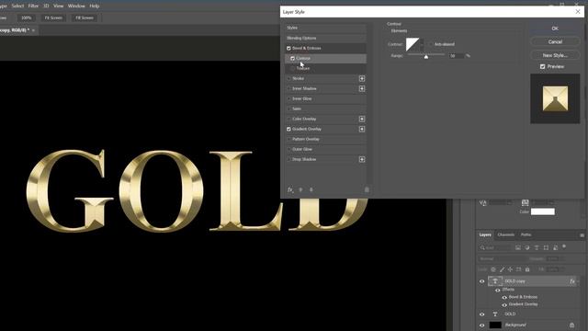Filter layers by smart objects icon
588x331 pixels.
point(555,247)
